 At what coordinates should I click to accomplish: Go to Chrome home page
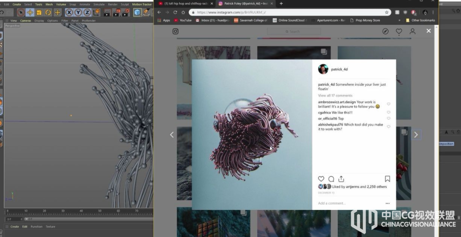click(183, 12)
